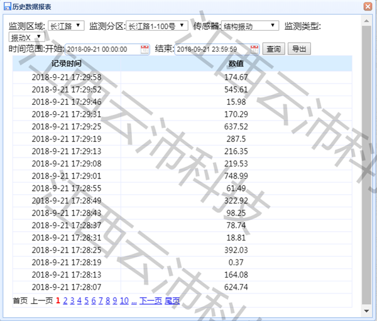Screen dimensions: 377x321
Task: Expand the 监测类型 dropdown 振动X
Action: tap(26, 37)
